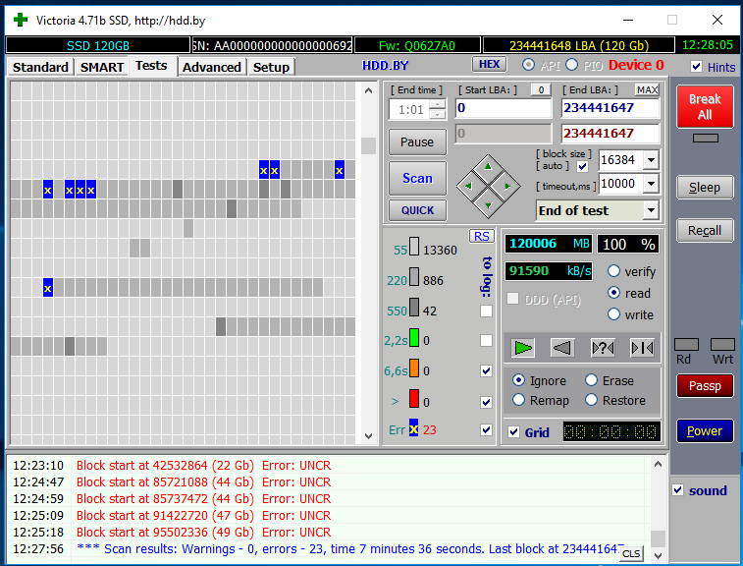Select log entry at block 42532864
The height and width of the screenshot is (566, 743).
(x=329, y=466)
